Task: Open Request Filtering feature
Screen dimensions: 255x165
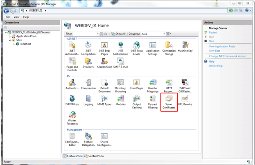Action: click(153, 102)
